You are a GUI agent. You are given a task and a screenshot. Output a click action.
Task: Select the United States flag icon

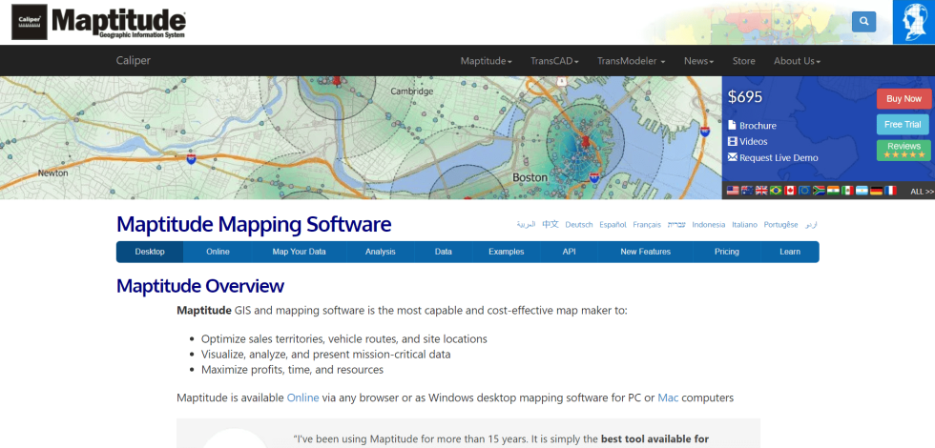733,191
